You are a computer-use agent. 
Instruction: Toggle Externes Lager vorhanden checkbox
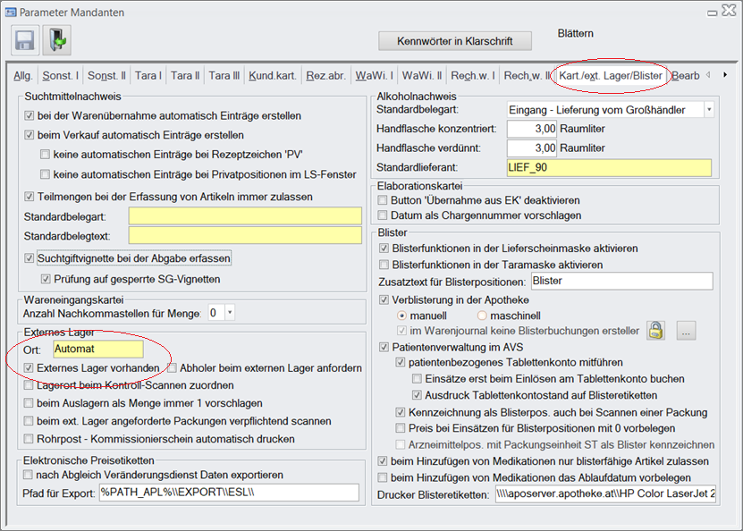coord(30,368)
